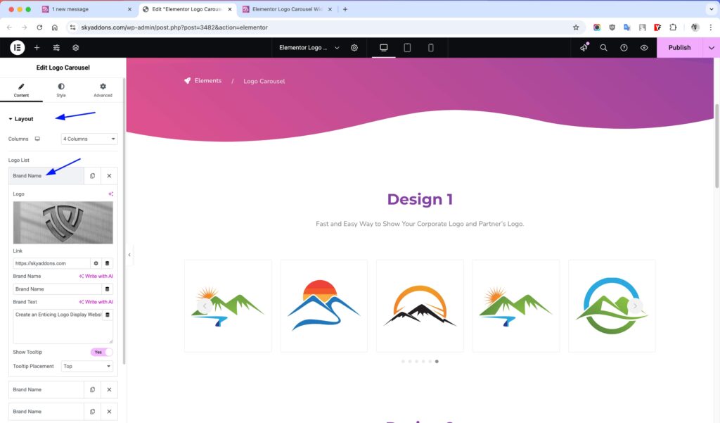Open the Help question mark icon

624,47
